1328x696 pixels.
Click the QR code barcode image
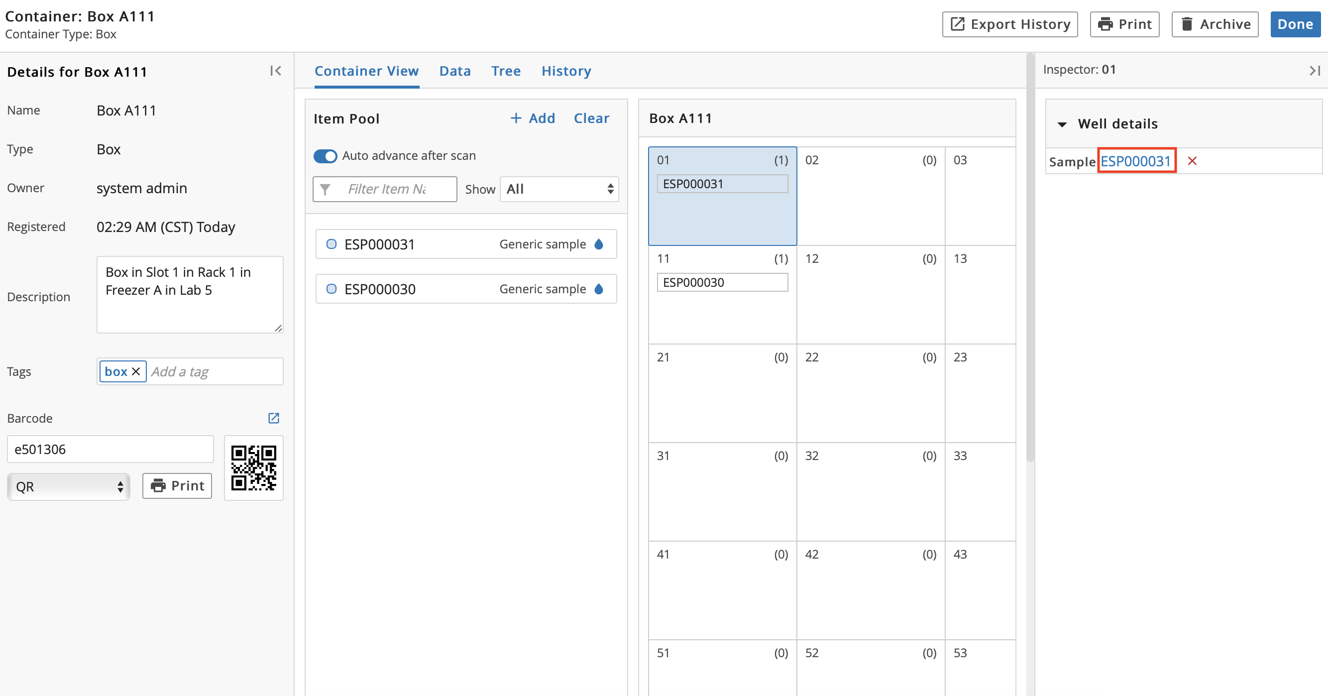point(254,468)
